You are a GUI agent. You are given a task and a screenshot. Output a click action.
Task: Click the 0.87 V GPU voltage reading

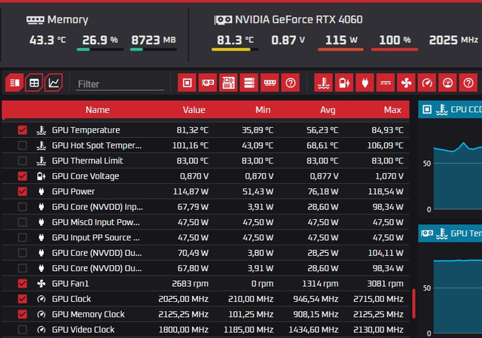tap(288, 40)
